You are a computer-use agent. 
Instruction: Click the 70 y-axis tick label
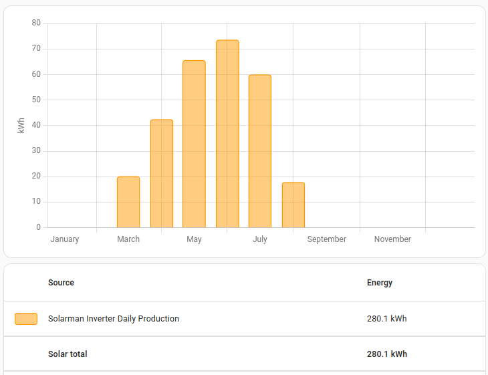(x=36, y=48)
